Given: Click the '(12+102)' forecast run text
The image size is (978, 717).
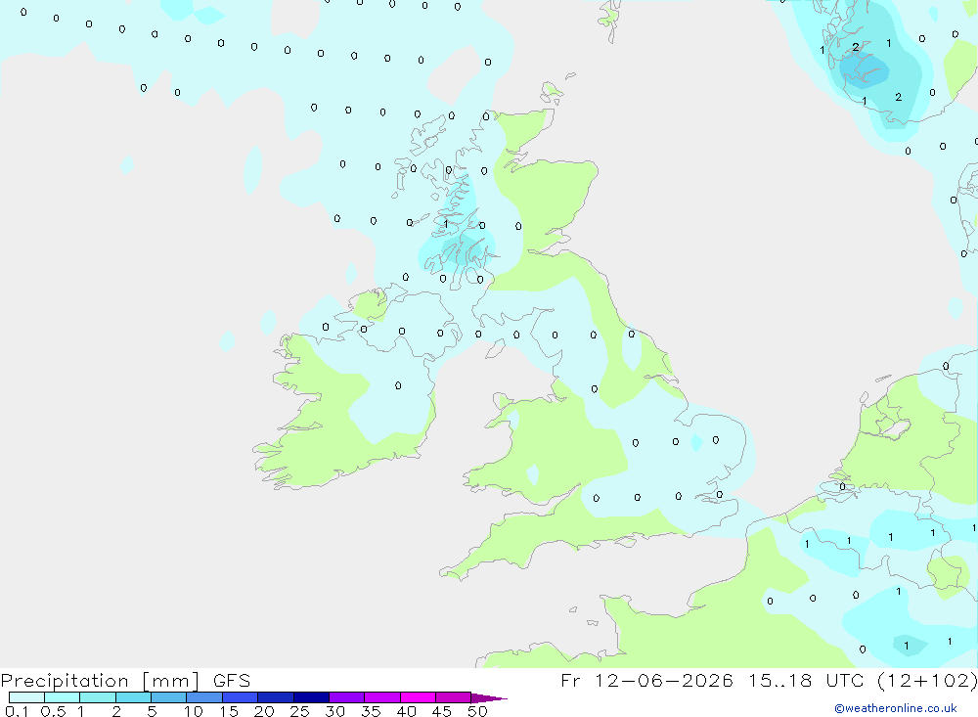Looking at the screenshot, I should point(927,680).
